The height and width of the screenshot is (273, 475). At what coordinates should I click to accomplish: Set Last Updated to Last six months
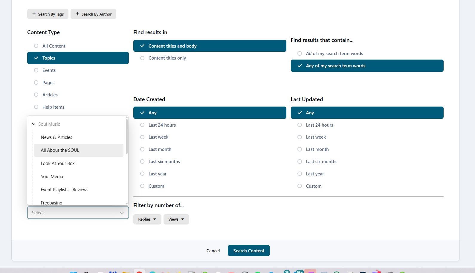click(300, 162)
